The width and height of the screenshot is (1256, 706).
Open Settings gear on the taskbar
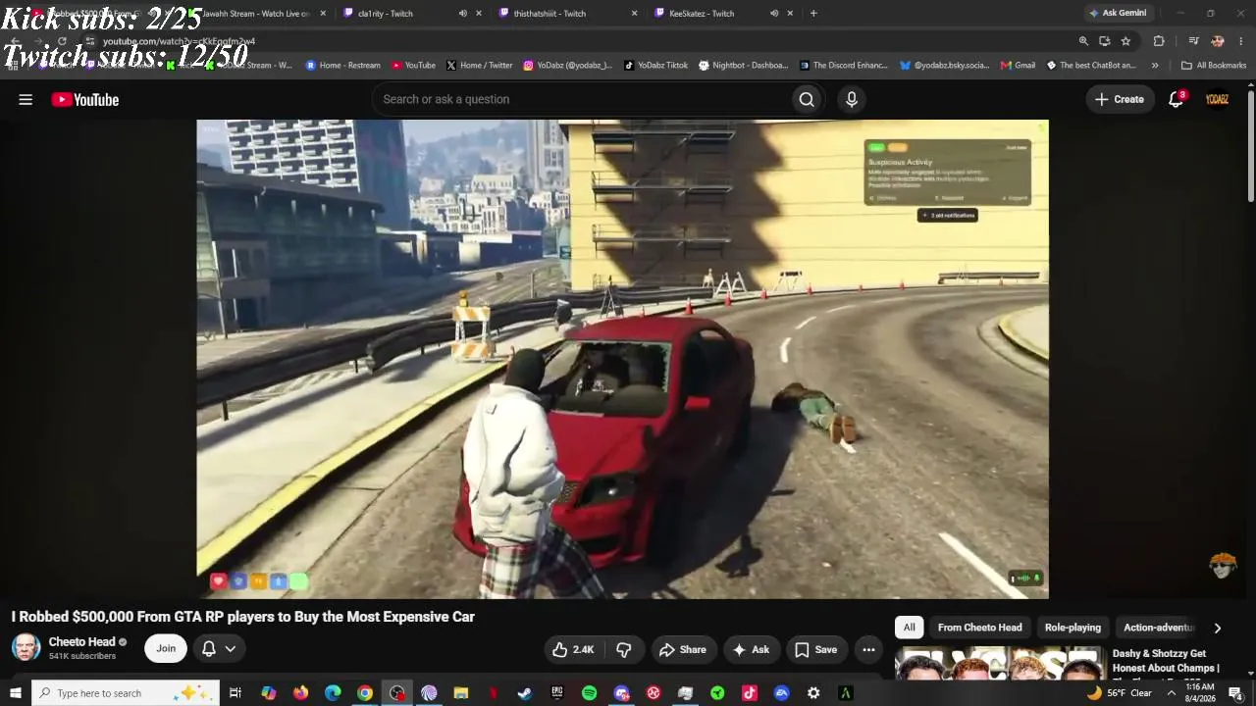813,693
